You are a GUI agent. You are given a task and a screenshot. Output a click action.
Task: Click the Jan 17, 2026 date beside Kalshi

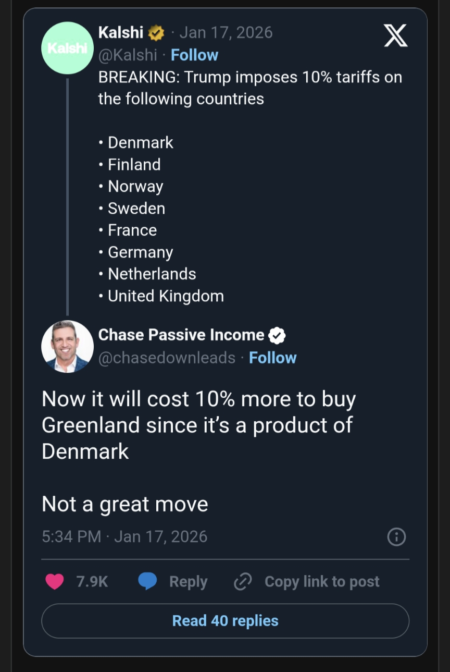pyautogui.click(x=226, y=32)
